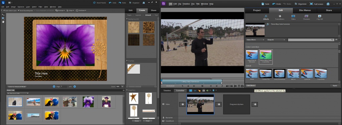This screenshot has height=125, width=342.
Task: Click the Fast Forward control in monitor
Action: 217,86
